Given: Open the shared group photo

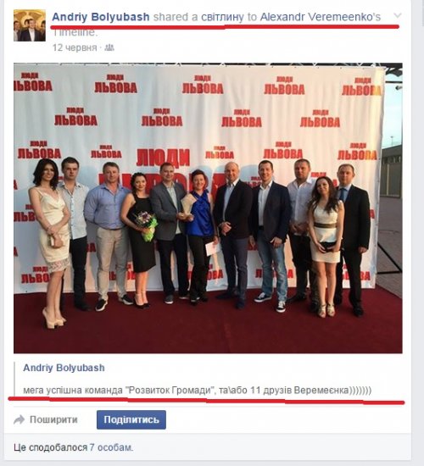Looking at the screenshot, I should pos(208,208).
